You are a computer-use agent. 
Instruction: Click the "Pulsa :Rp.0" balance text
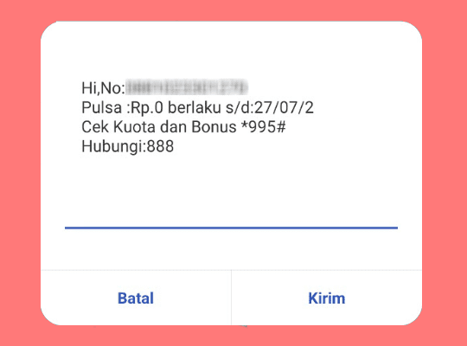123,107
